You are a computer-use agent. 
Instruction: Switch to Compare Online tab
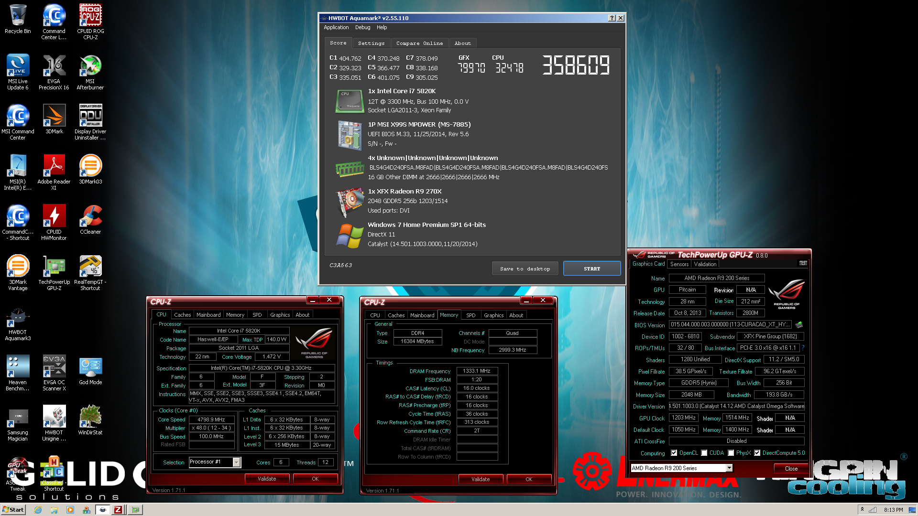[419, 43]
